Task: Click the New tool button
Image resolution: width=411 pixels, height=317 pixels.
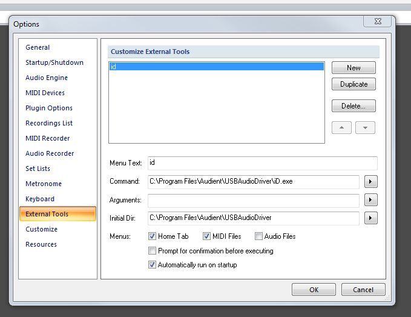Action: click(353, 68)
